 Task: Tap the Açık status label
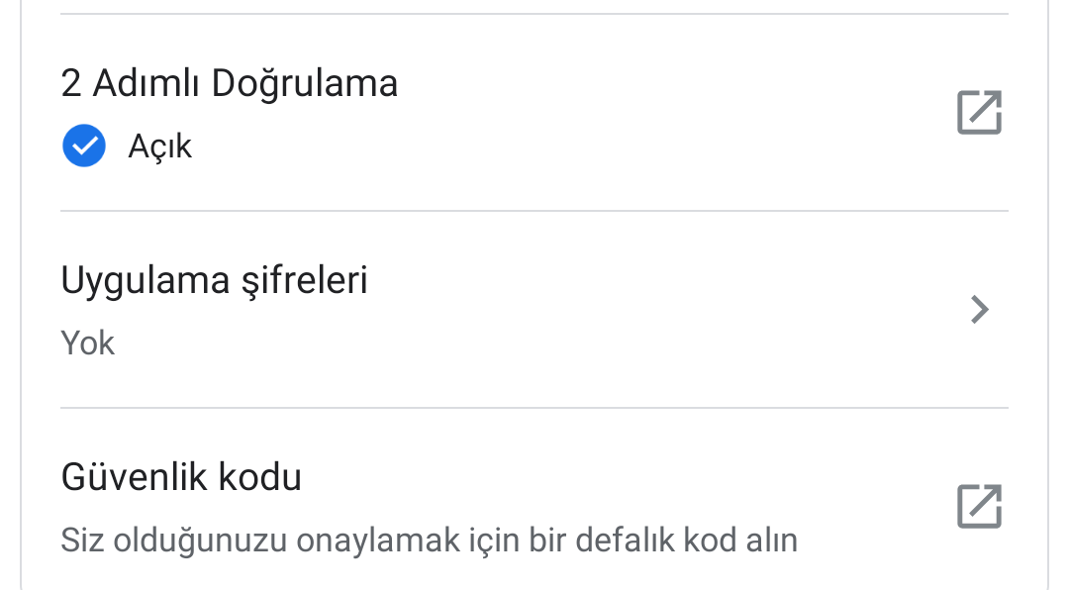click(x=159, y=146)
